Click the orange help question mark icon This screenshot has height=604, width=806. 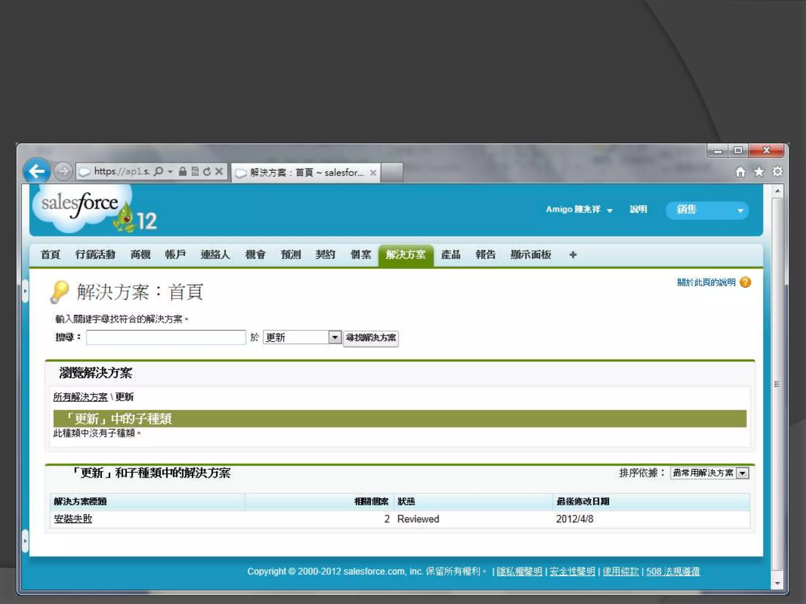pos(745,282)
